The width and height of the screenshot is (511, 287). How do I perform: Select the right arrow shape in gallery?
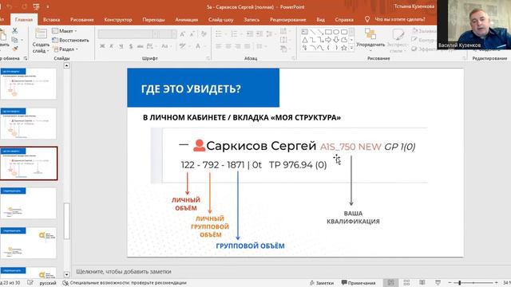[x=328, y=40]
